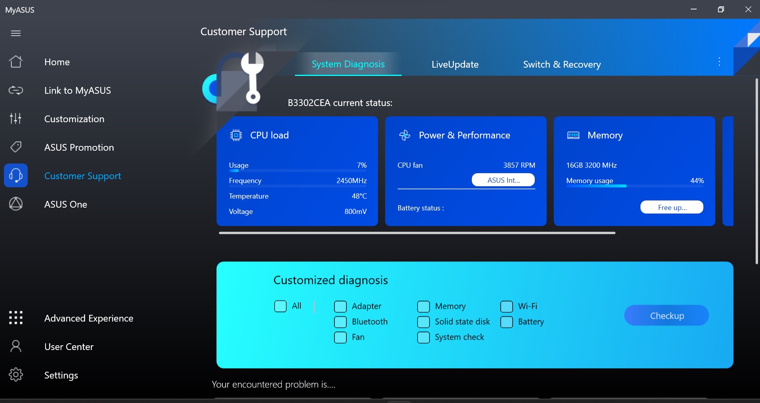Check the Adapter checkbox

click(x=340, y=307)
